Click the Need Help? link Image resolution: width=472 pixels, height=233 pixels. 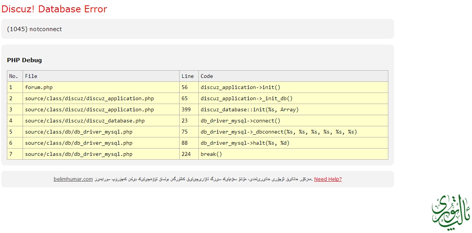coord(328,179)
